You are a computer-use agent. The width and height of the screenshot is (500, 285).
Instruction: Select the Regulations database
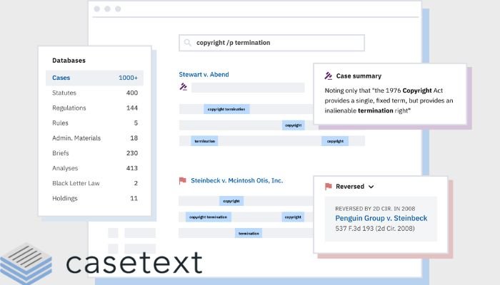pyautogui.click(x=95, y=108)
